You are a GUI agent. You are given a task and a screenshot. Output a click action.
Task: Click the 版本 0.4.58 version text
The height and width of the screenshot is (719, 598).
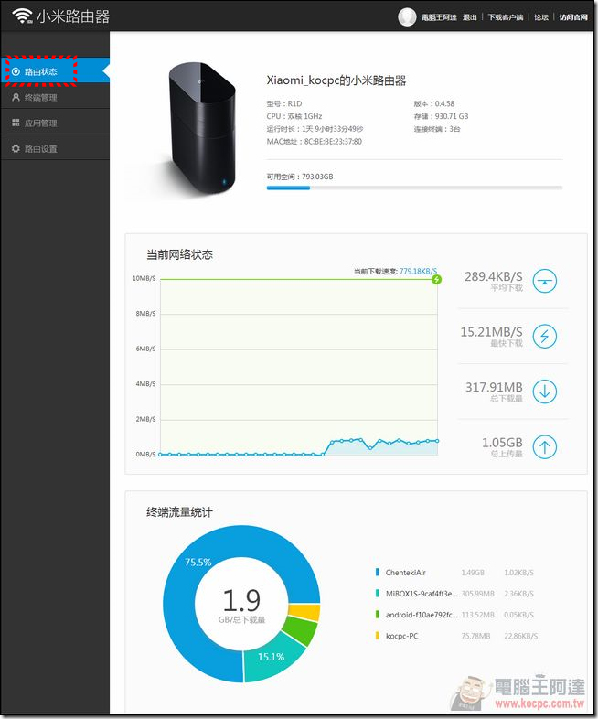pyautogui.click(x=434, y=103)
